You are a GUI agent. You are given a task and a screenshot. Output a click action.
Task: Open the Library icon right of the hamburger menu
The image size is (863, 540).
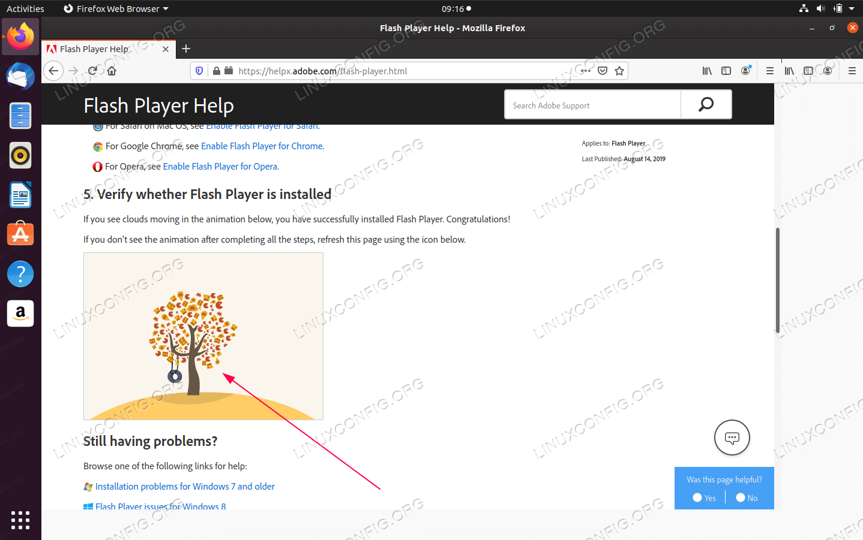(789, 71)
